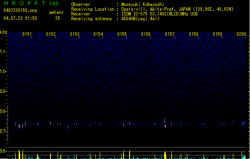Click the ICOM IC-575 receiver text
The width and height of the screenshot is (250, 159).
point(159,14)
